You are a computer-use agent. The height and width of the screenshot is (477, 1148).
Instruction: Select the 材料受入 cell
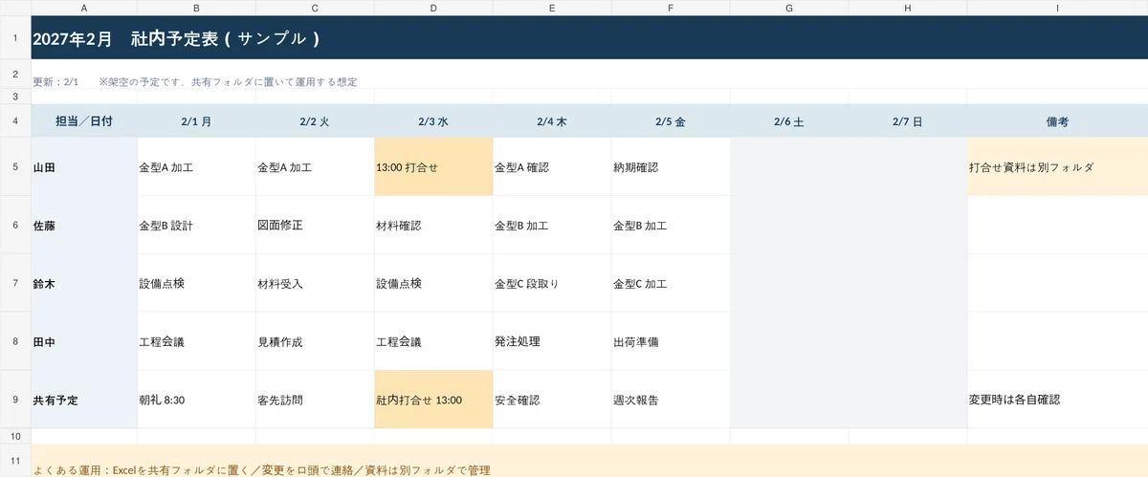(x=316, y=284)
